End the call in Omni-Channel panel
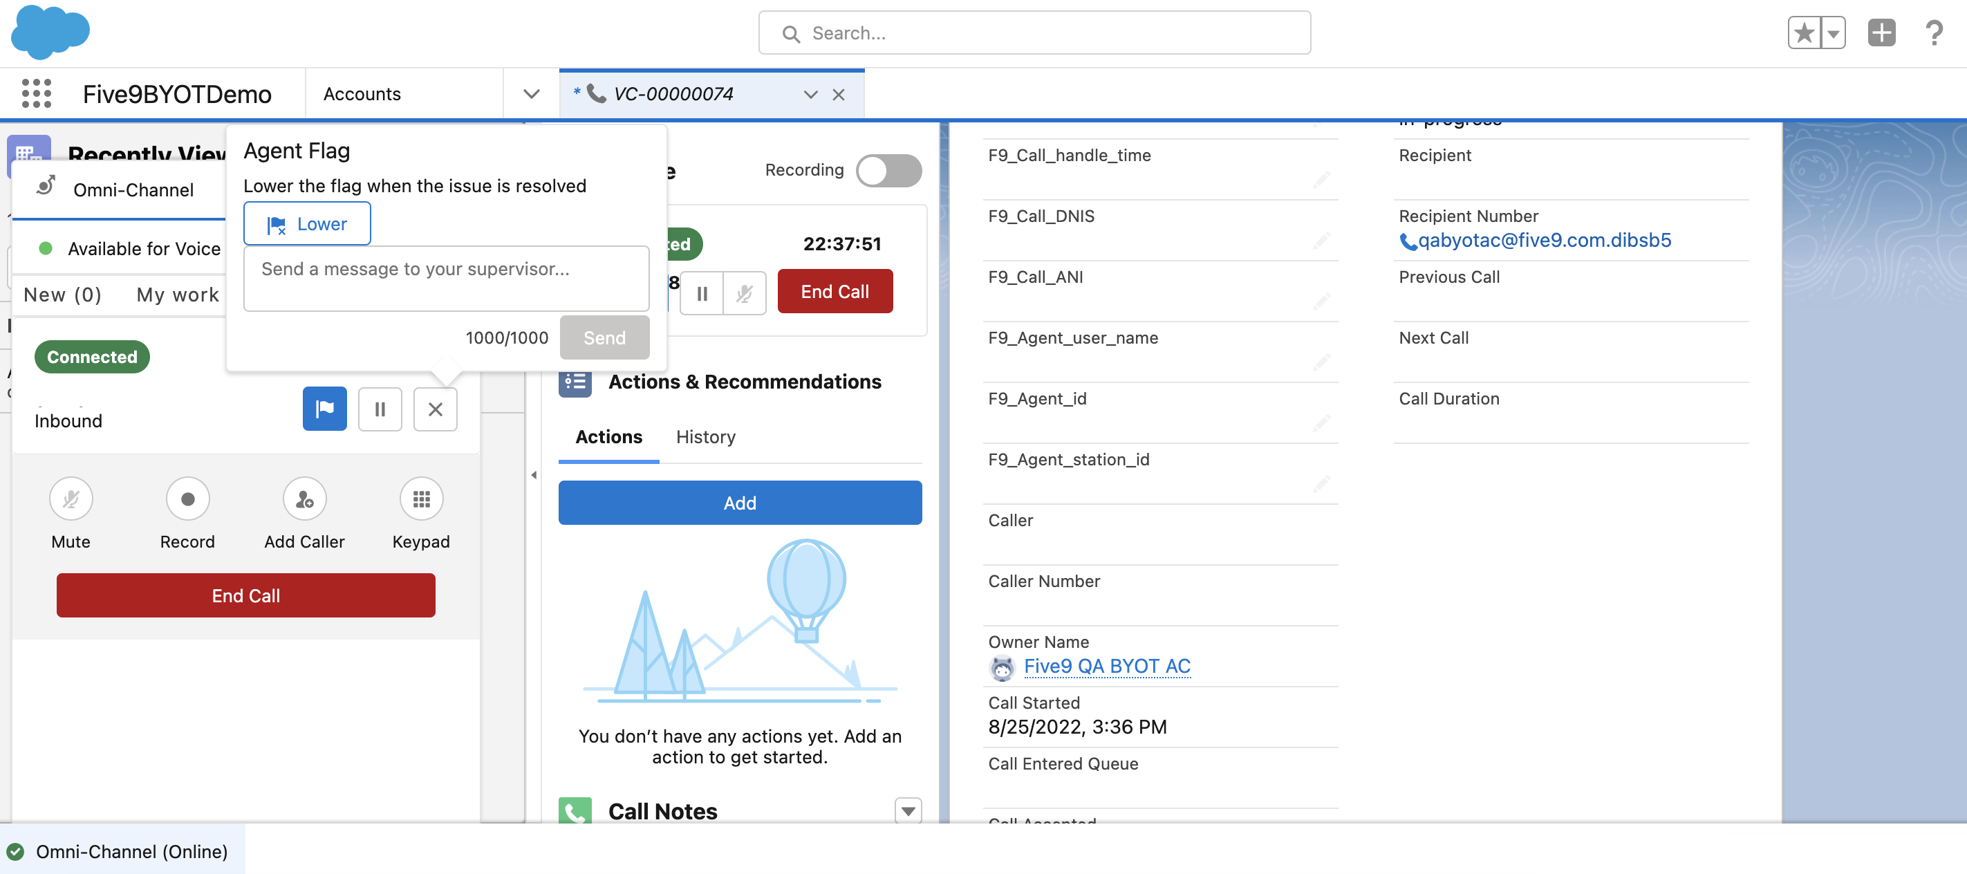This screenshot has width=1967, height=874. pos(246,595)
